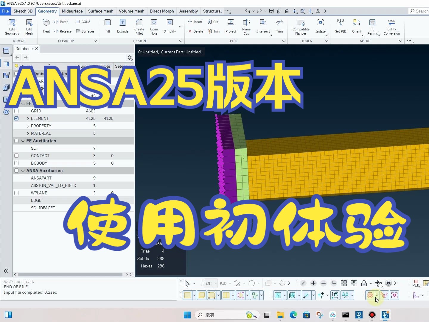Activate the Plane Cut tool
Image resolution: width=429 pixels, height=322 pixels.
coord(246,27)
